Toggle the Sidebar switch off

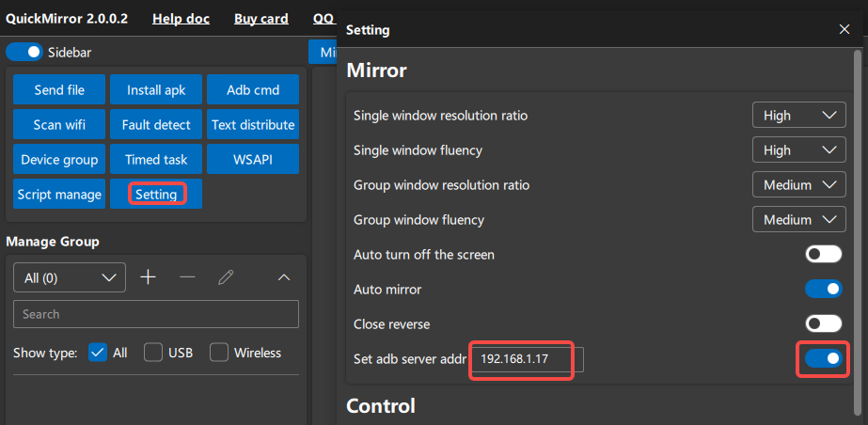[24, 52]
